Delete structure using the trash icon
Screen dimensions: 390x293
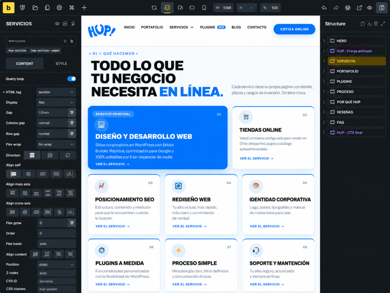pos(376,24)
